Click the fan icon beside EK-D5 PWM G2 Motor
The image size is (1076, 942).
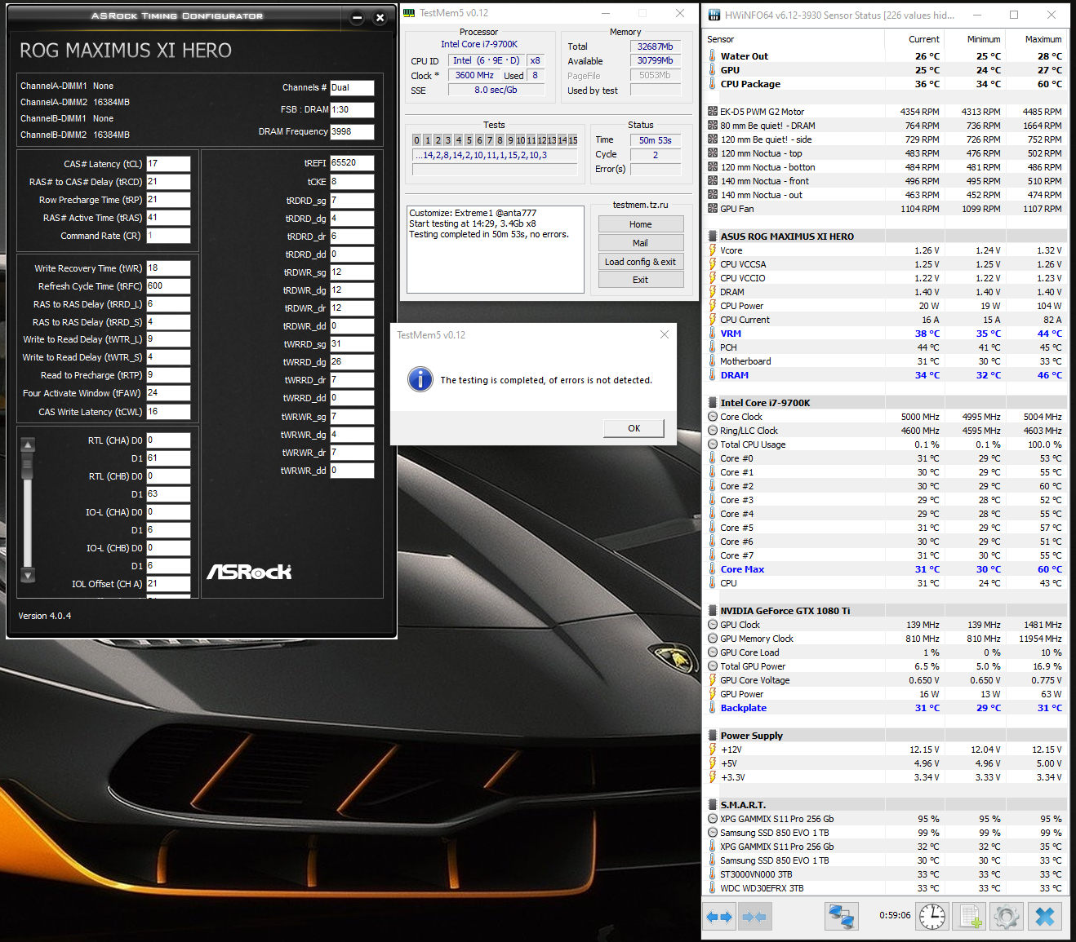[x=713, y=112]
